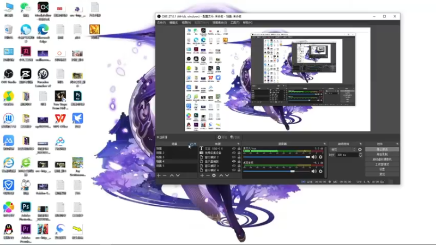
Task: Open the 场景集合(S) menu in OBS
Action: coord(220,22)
